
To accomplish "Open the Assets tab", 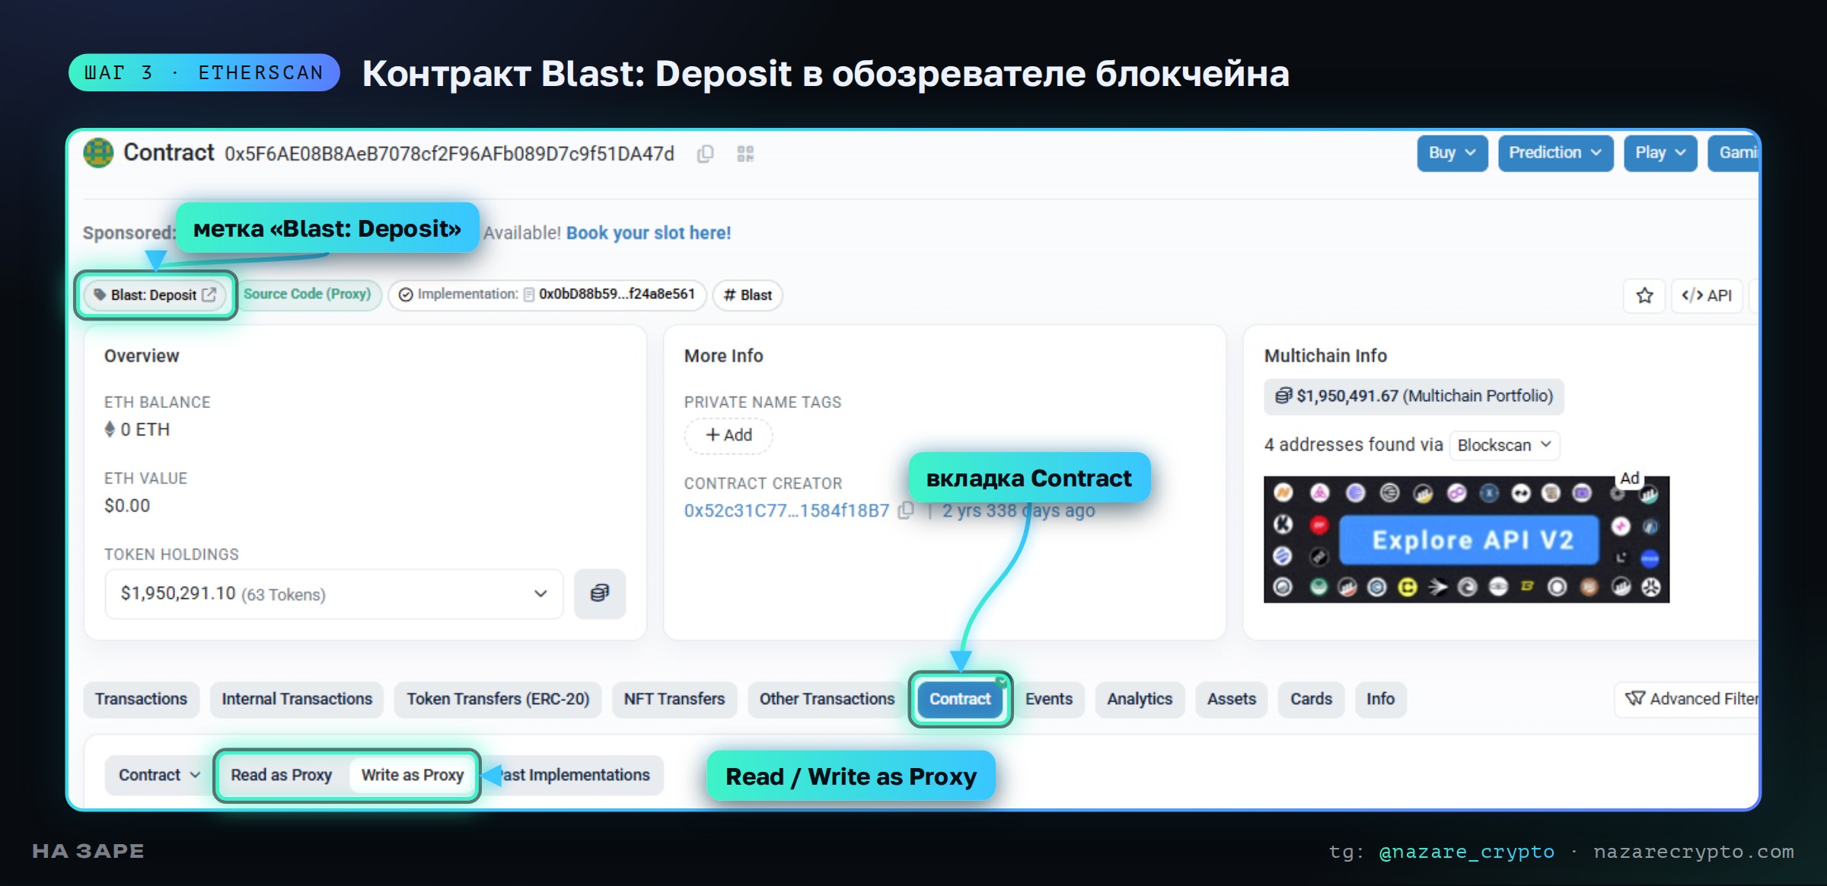I will tap(1232, 699).
